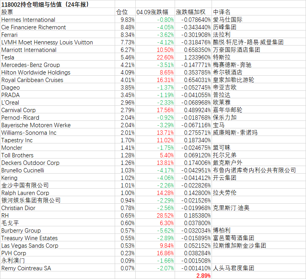Select the Remy Cointreau SA cell
The height and width of the screenshot is (279, 306).
pos(58,268)
